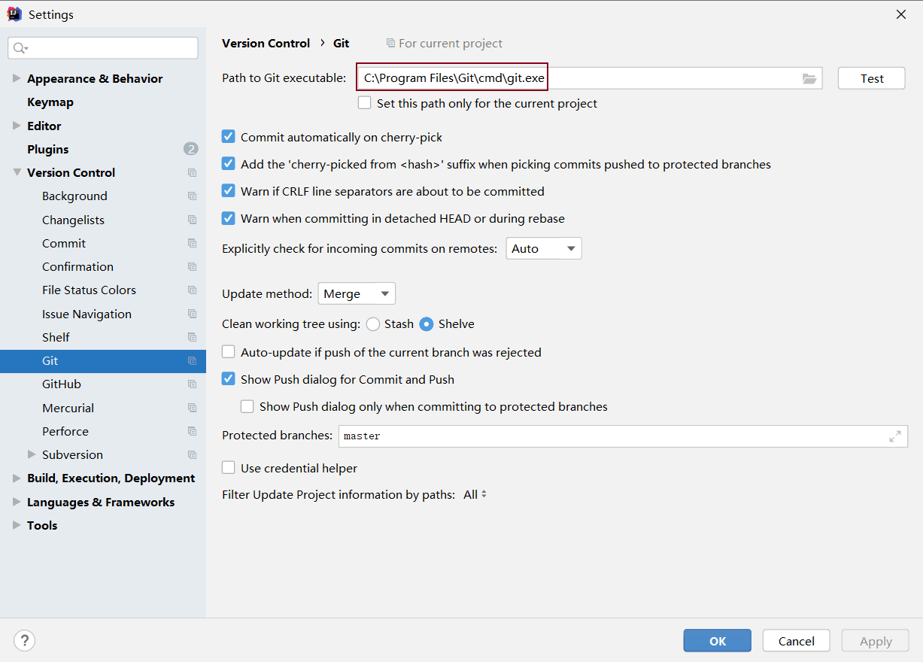Click the copy icon beside Subversion item
This screenshot has height=662, width=923.
coord(192,455)
